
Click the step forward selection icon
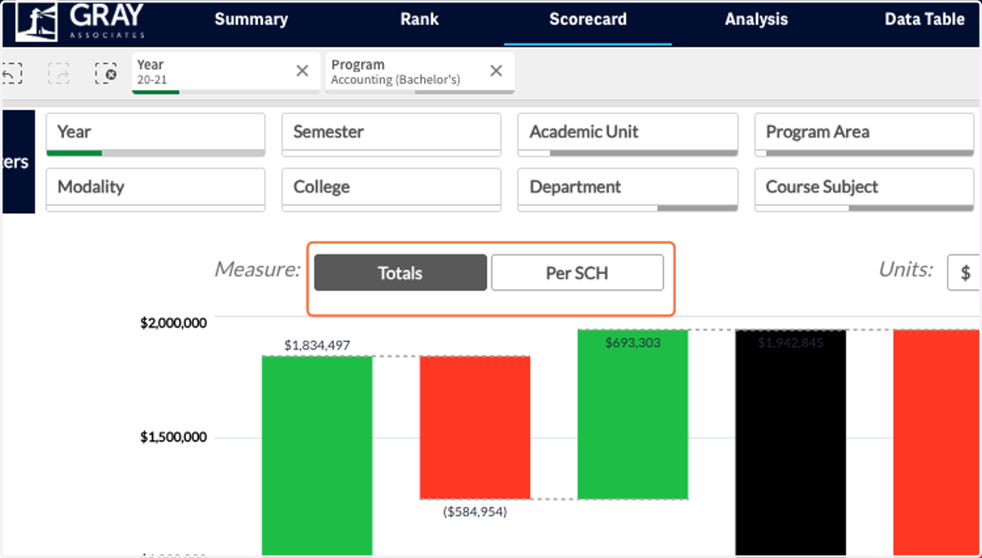tap(59, 73)
